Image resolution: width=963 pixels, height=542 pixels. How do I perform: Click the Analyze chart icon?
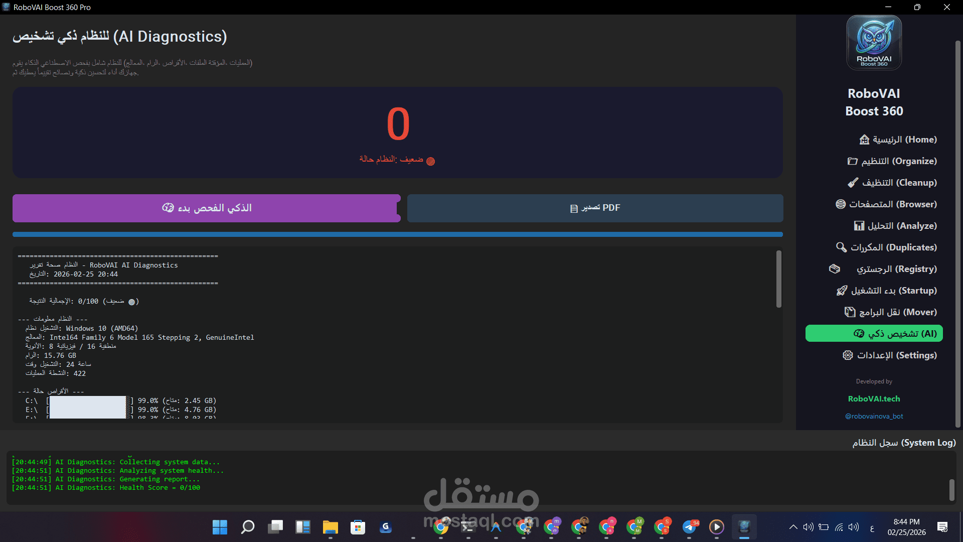859,226
